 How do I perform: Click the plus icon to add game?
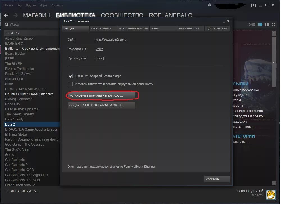click(x=7, y=191)
